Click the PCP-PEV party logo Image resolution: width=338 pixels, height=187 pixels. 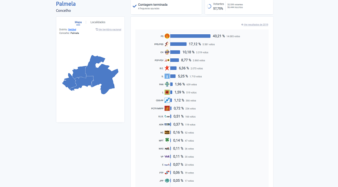[167, 60]
